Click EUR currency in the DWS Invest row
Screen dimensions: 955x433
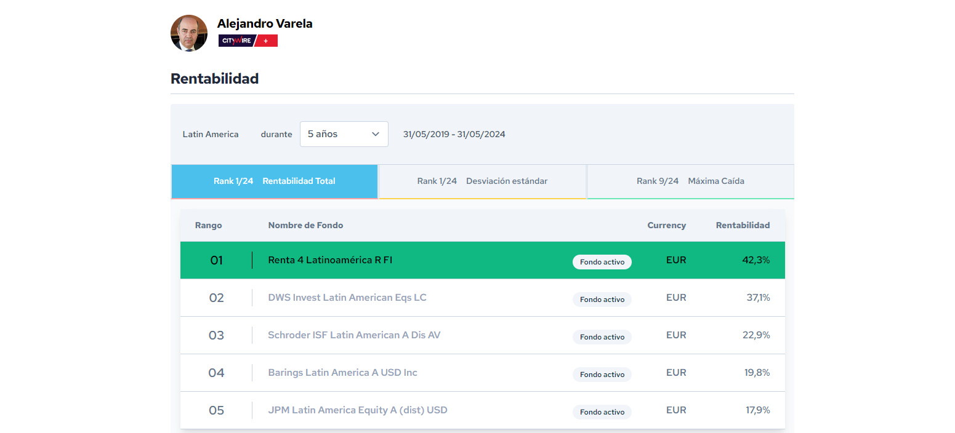click(x=676, y=298)
